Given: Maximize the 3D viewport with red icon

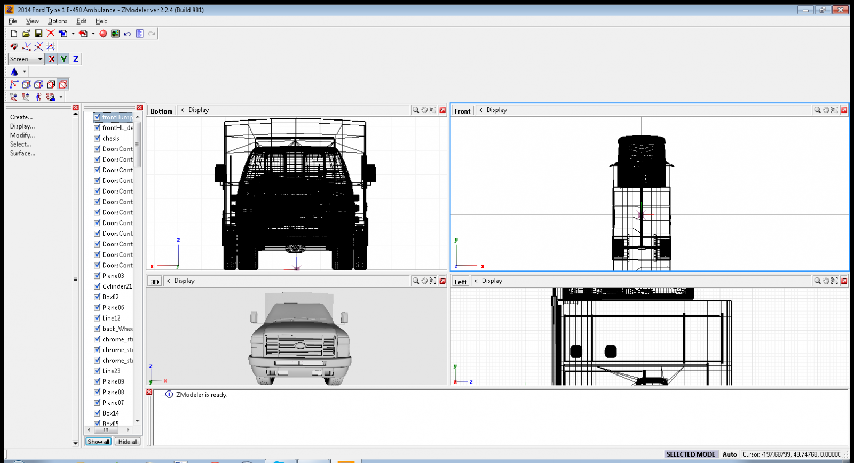Looking at the screenshot, I should click(442, 281).
